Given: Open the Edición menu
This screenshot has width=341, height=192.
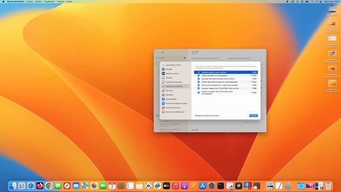Looking at the screenshot, I should pos(38,2).
